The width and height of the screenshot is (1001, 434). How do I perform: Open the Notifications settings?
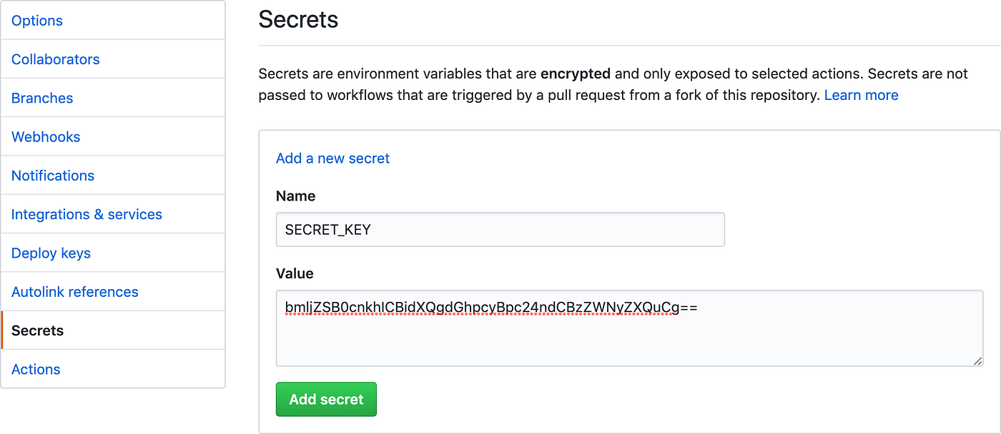[53, 176]
